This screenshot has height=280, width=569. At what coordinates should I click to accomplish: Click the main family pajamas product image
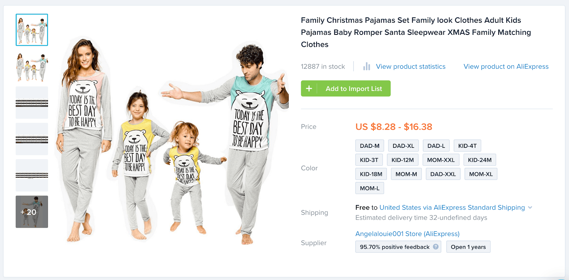[x=171, y=142]
